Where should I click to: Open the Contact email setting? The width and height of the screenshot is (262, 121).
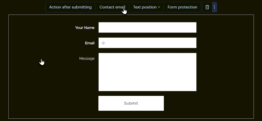pyautogui.click(x=112, y=7)
